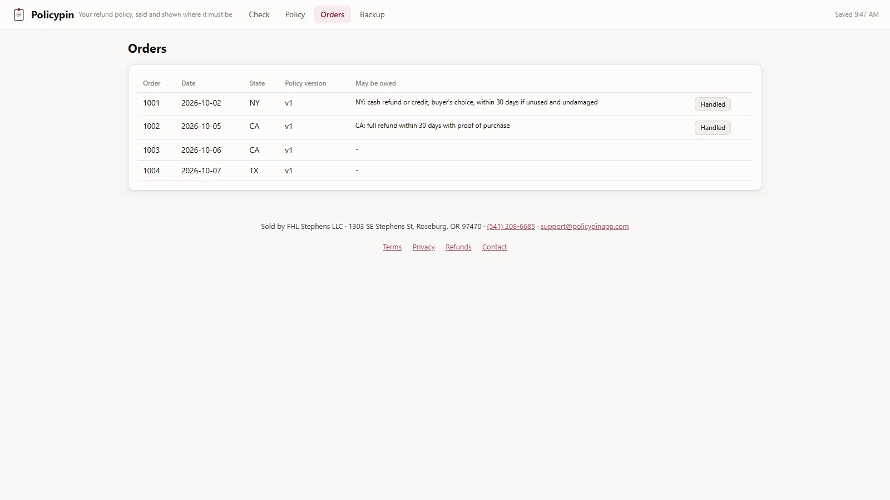Click the Orders page heading
The image size is (890, 500).
147,48
